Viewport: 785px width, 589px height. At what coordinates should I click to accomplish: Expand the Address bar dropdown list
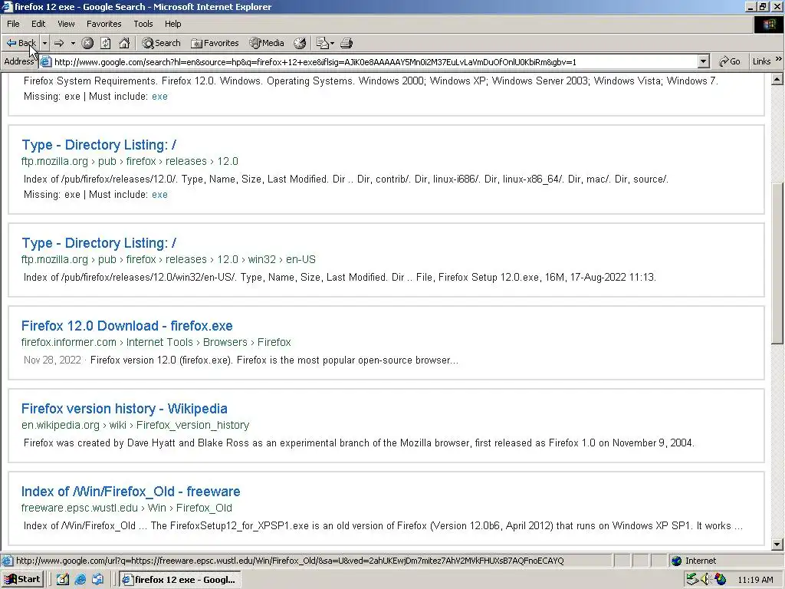(704, 61)
